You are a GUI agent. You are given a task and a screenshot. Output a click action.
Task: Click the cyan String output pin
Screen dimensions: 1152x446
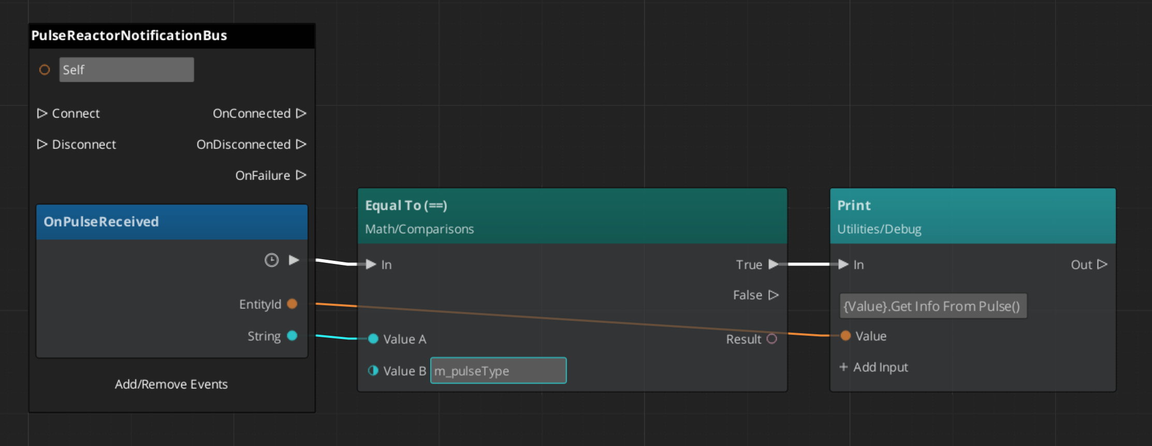tap(292, 336)
